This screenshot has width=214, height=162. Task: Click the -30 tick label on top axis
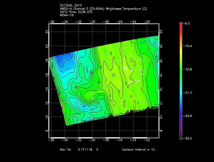click(x=92, y=22)
